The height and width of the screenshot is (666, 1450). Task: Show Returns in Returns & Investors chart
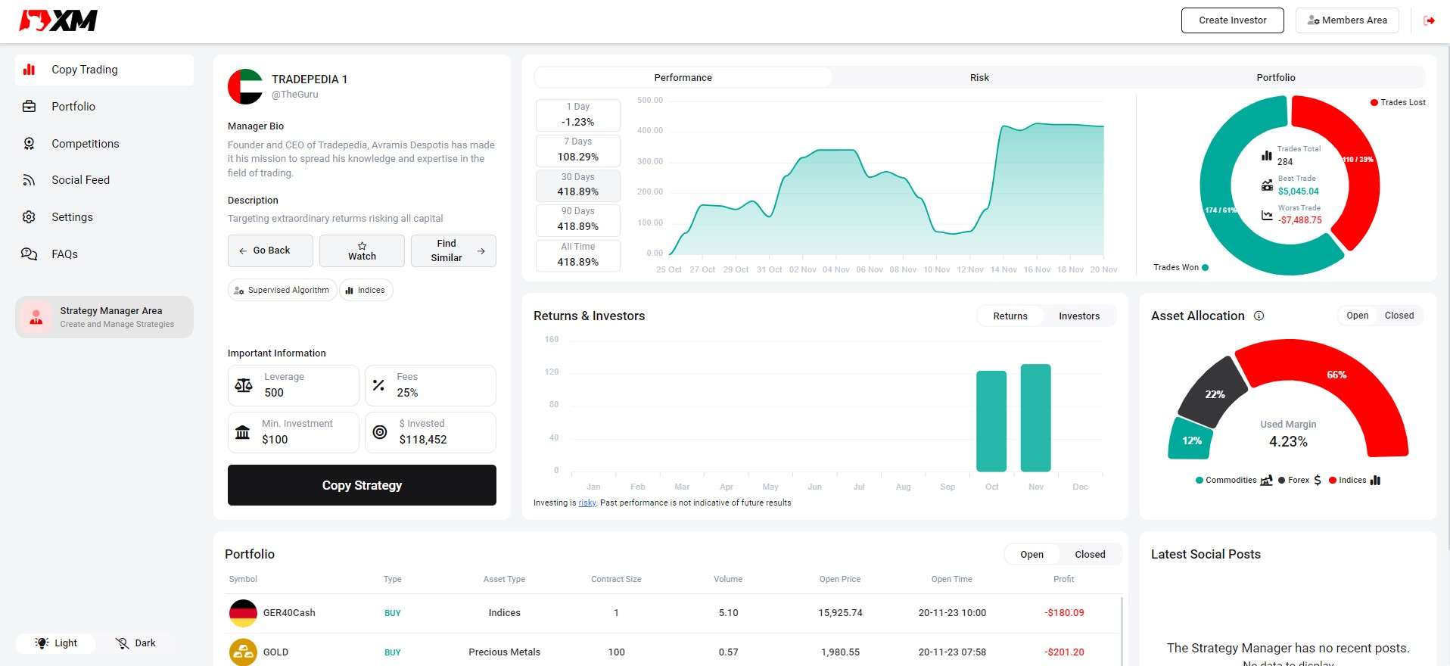click(1010, 316)
